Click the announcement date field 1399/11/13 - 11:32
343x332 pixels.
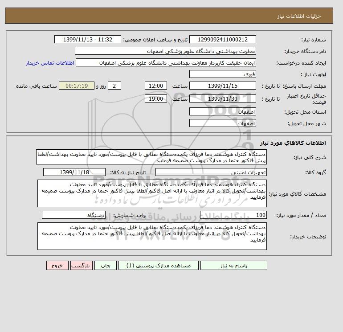click(x=87, y=39)
